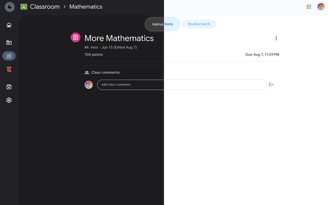Open the assignment options kebab menu
This screenshot has width=328, height=205.
pos(276,38)
